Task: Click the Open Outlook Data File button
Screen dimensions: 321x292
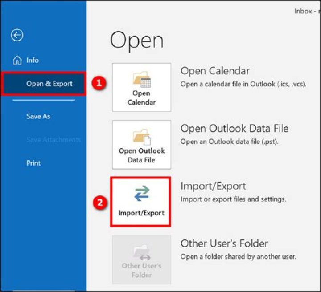Action: [x=142, y=145]
